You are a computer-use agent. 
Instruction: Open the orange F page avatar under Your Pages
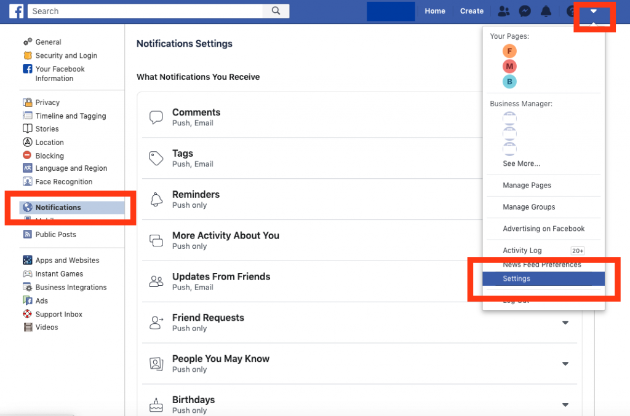[x=509, y=51]
